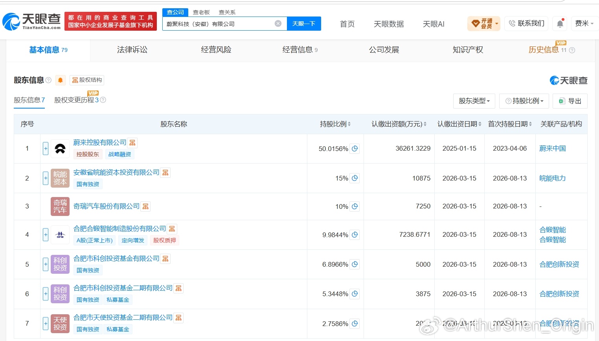Image resolution: width=599 pixels, height=341 pixels.
Task: Expand row for 合肥合锻智能制造股份有限公司
Action: (46, 235)
